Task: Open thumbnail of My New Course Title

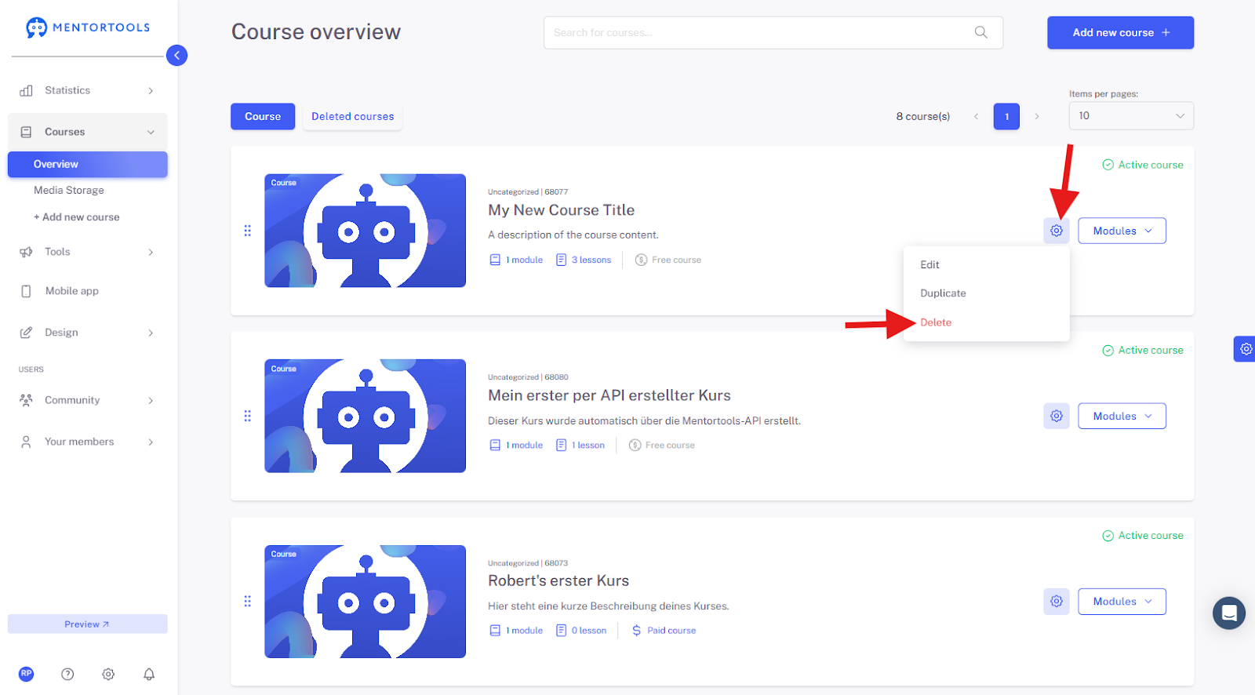Action: 366,231
